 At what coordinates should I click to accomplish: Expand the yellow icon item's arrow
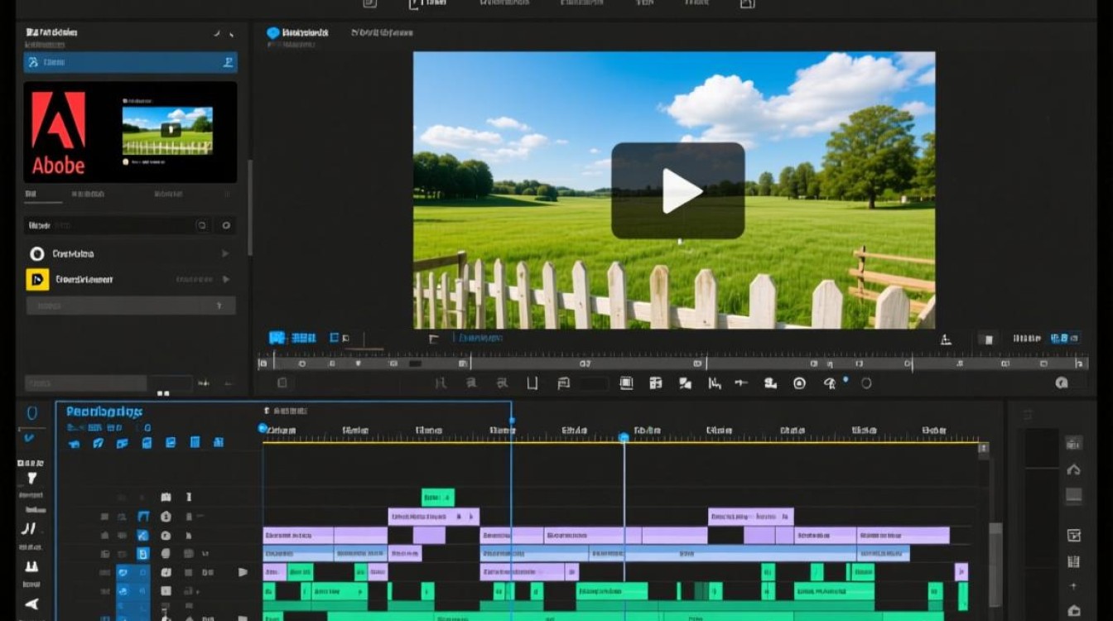pyautogui.click(x=224, y=280)
